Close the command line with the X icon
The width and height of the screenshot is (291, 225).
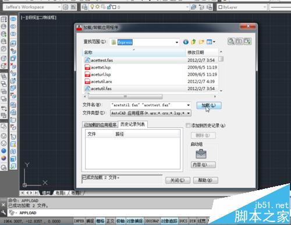pyautogui.click(x=3, y=205)
